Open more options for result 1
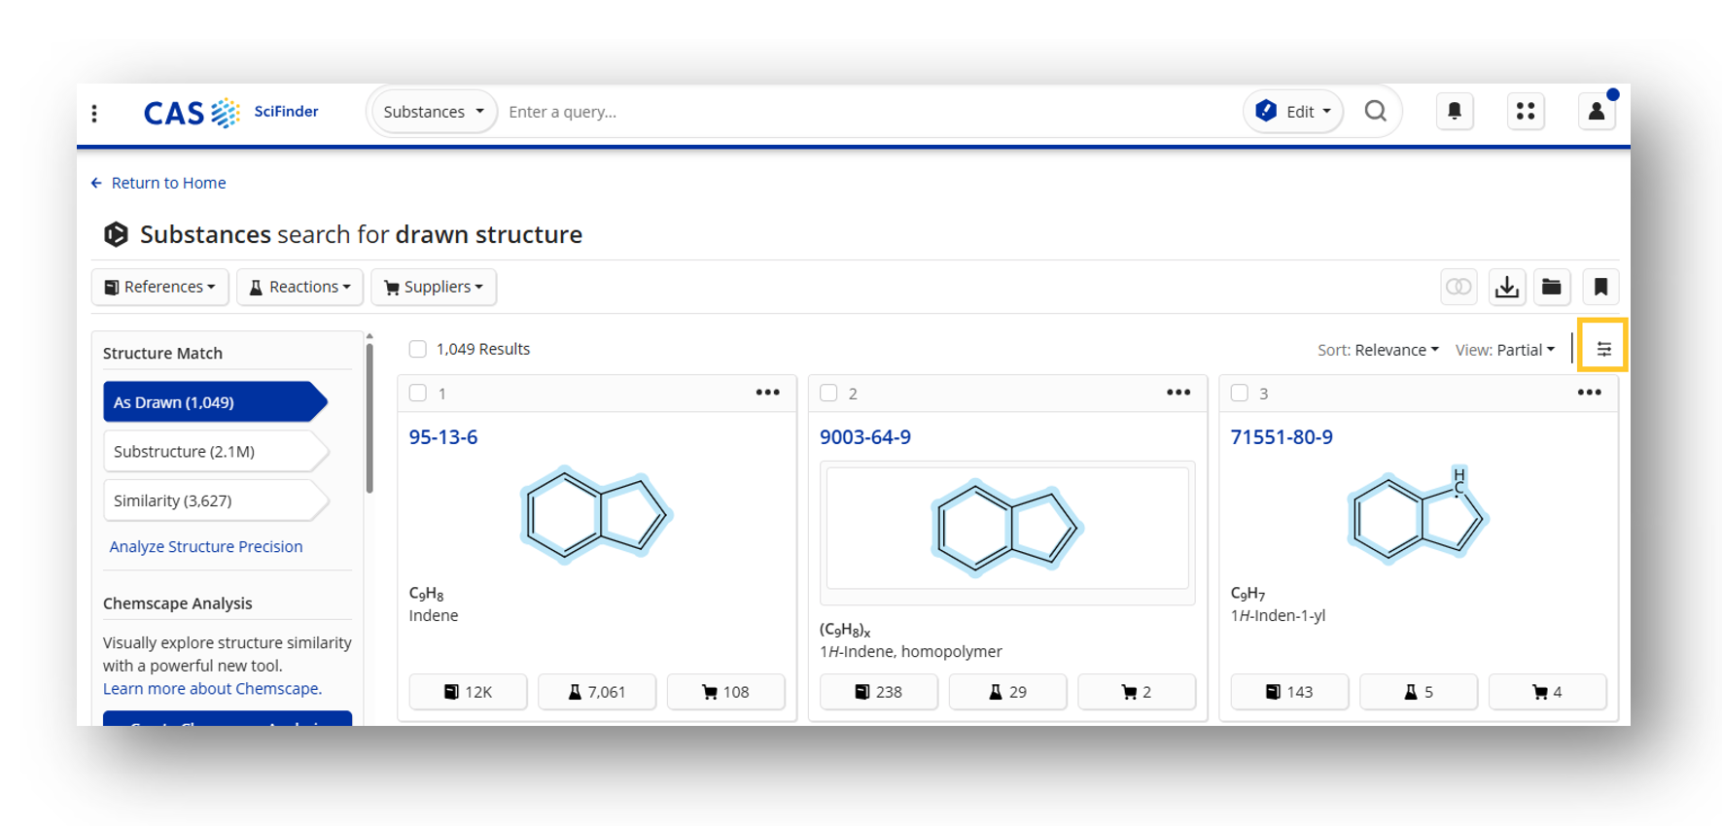This screenshot has width=1722, height=826. (768, 393)
